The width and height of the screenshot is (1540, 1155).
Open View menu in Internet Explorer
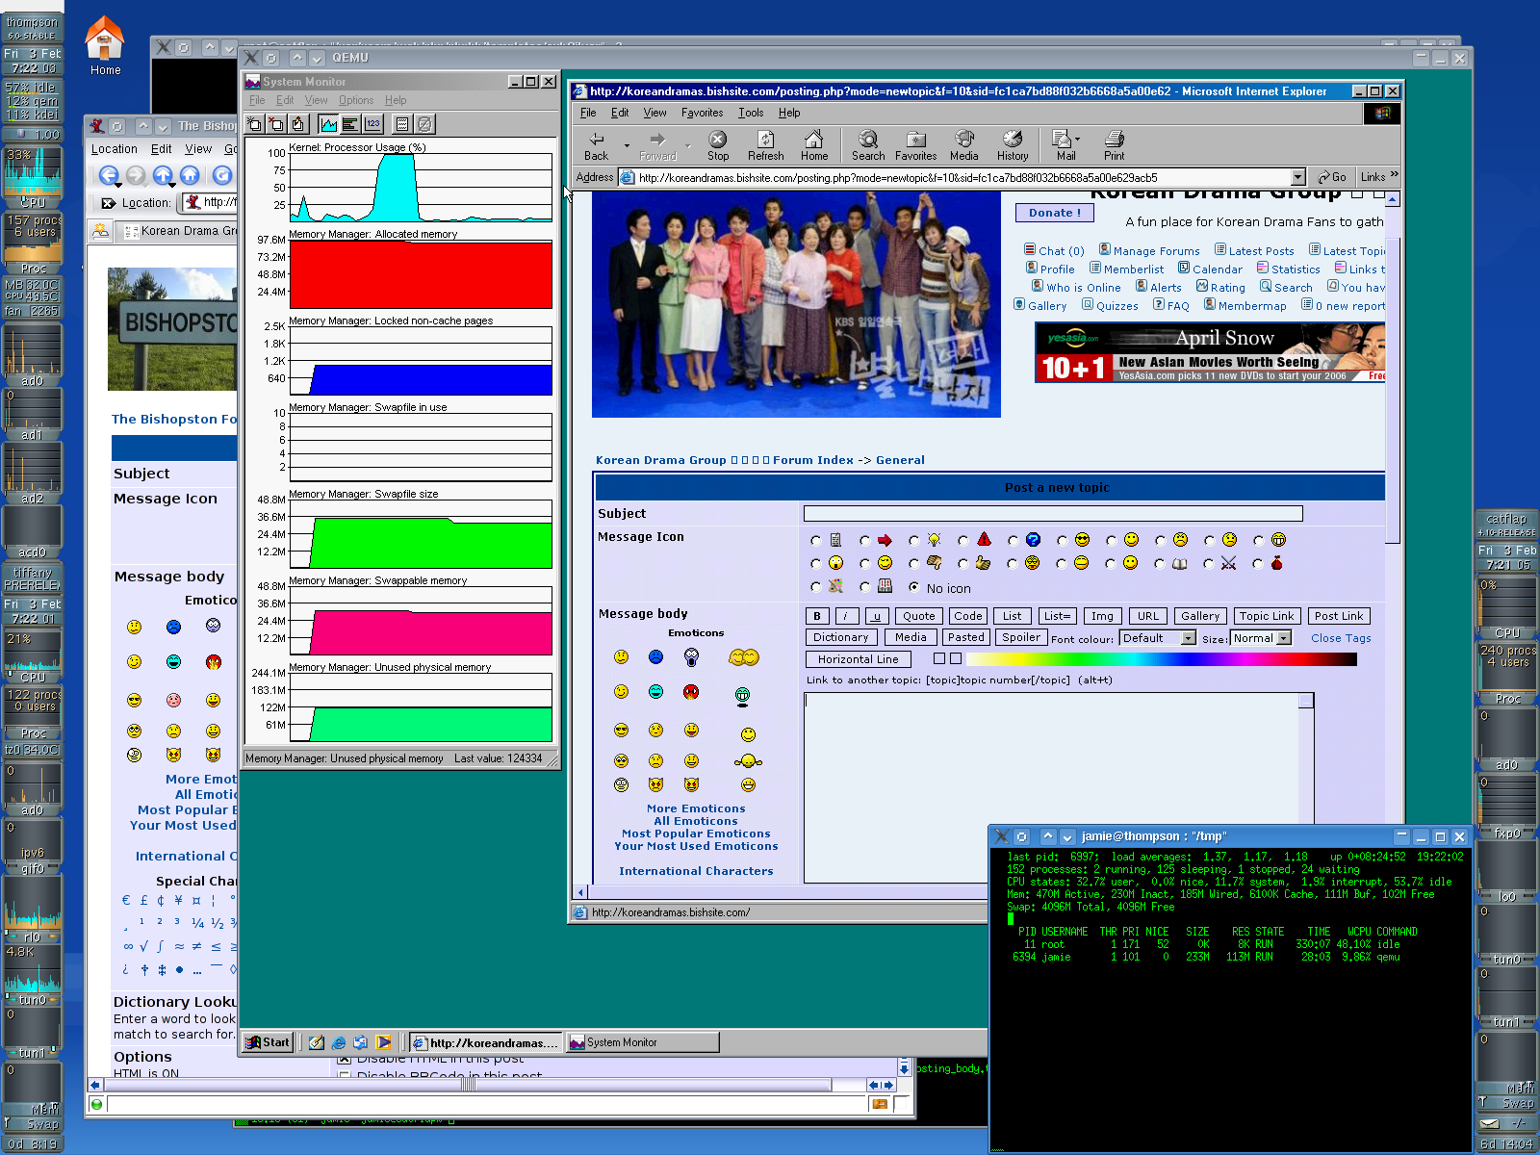pos(654,113)
